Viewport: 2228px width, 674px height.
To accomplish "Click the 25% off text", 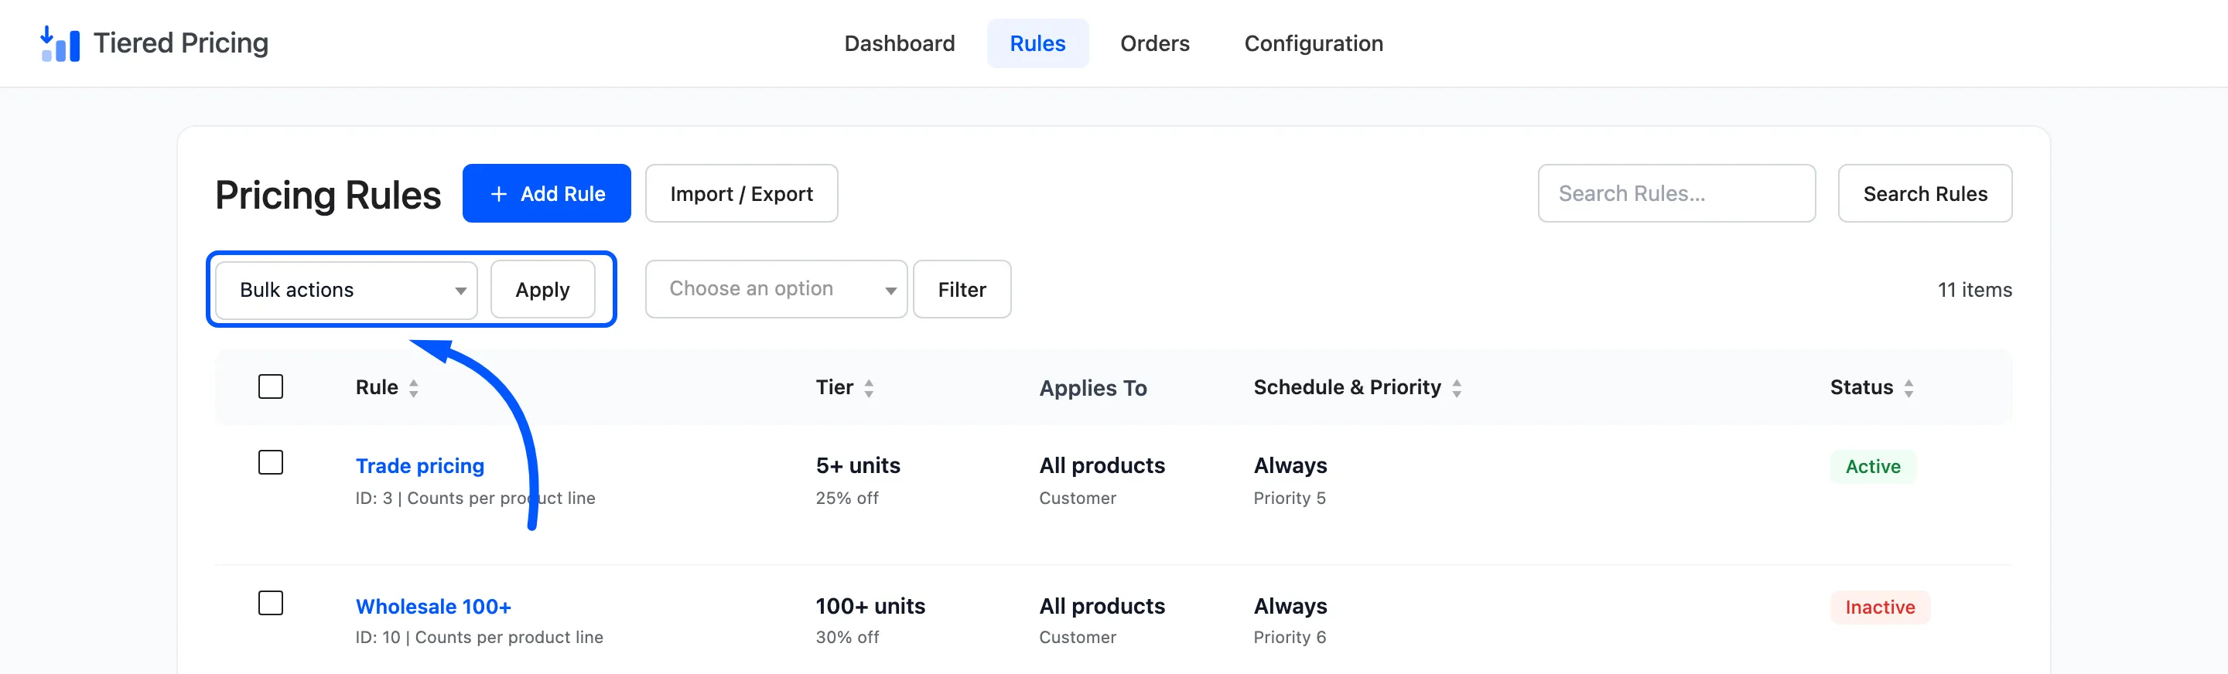I will 847,498.
